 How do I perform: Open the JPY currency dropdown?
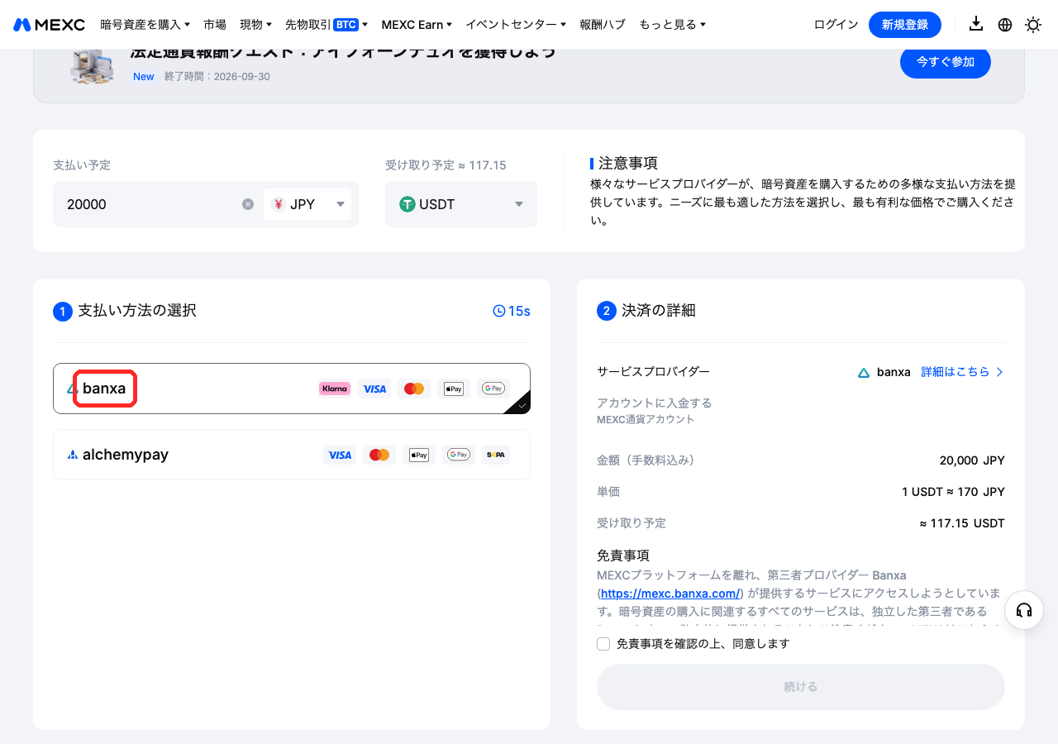click(307, 204)
